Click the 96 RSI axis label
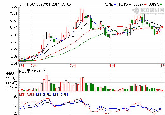This screenshot has width=165, height=115. (x=16, y=96)
